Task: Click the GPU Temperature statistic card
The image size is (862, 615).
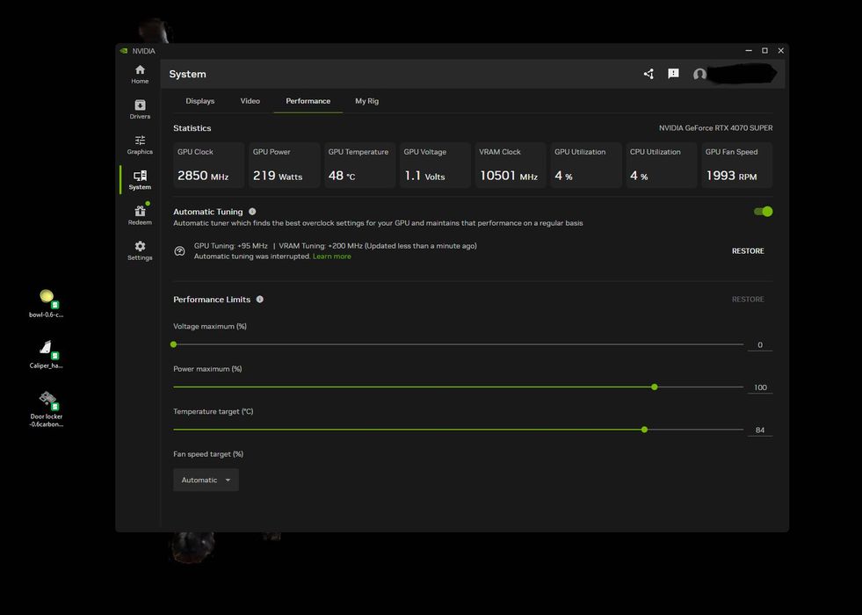Action: click(x=359, y=165)
